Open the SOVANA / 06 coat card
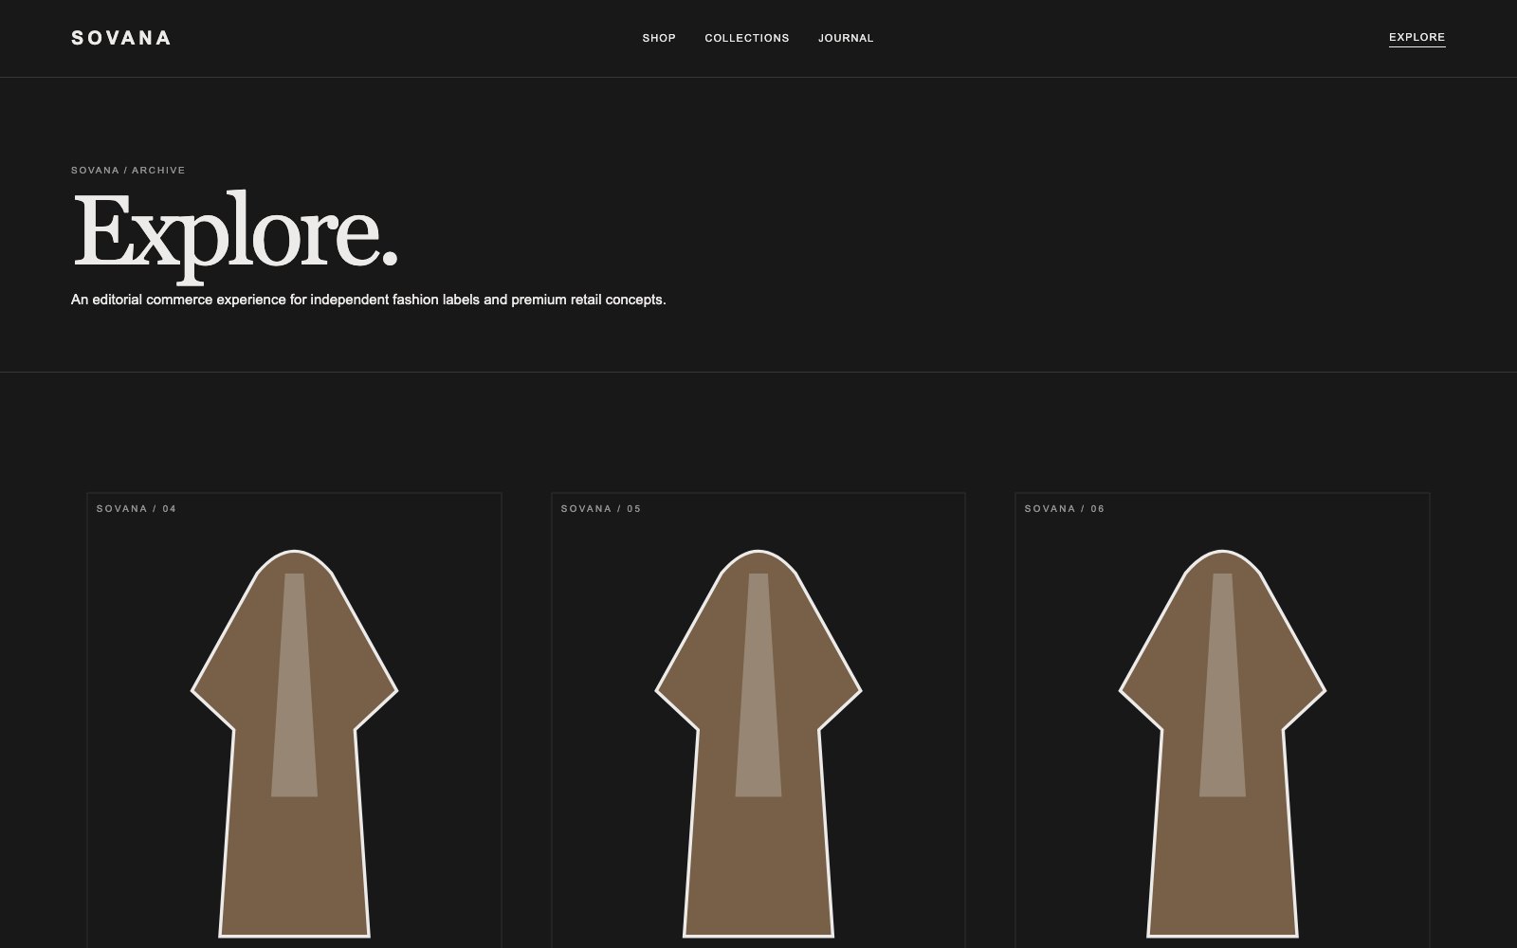This screenshot has height=948, width=1517. (x=1222, y=720)
